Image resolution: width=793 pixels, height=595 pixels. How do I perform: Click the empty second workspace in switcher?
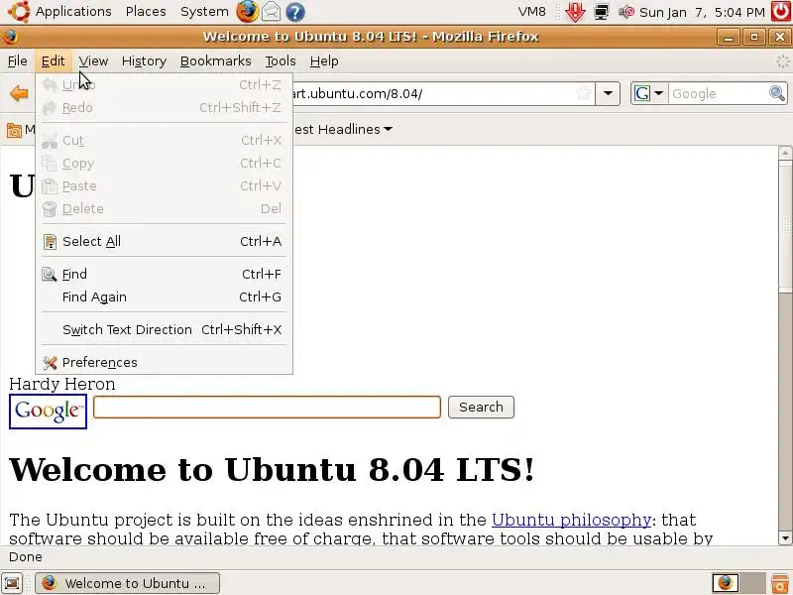752,583
